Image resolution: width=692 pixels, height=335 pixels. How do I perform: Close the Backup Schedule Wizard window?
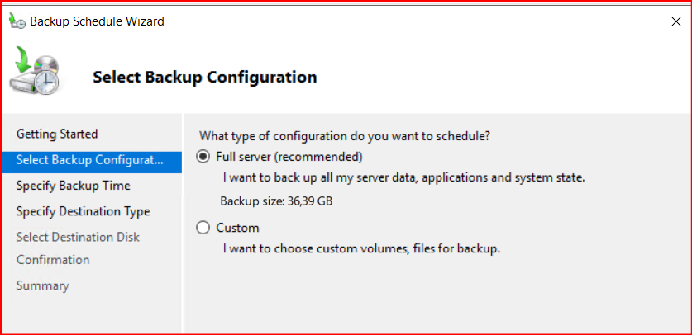click(675, 22)
